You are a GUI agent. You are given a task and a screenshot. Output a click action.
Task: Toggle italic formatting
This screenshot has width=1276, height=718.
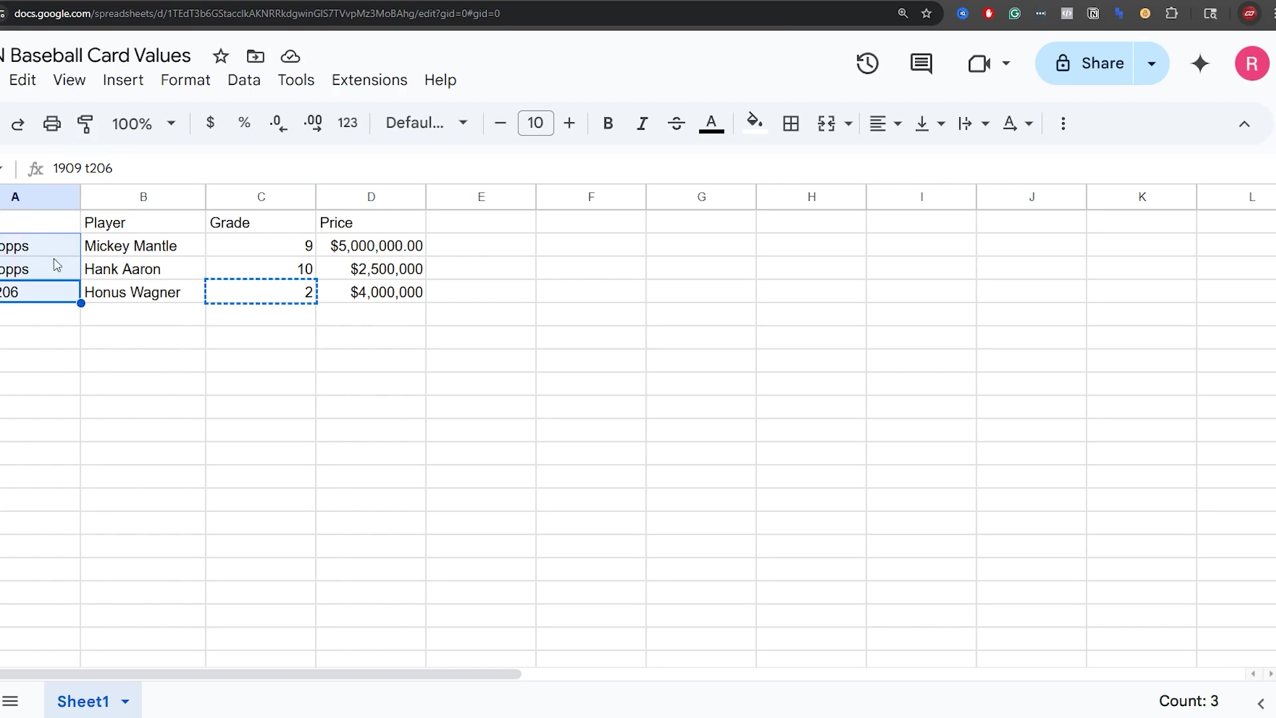tap(642, 124)
